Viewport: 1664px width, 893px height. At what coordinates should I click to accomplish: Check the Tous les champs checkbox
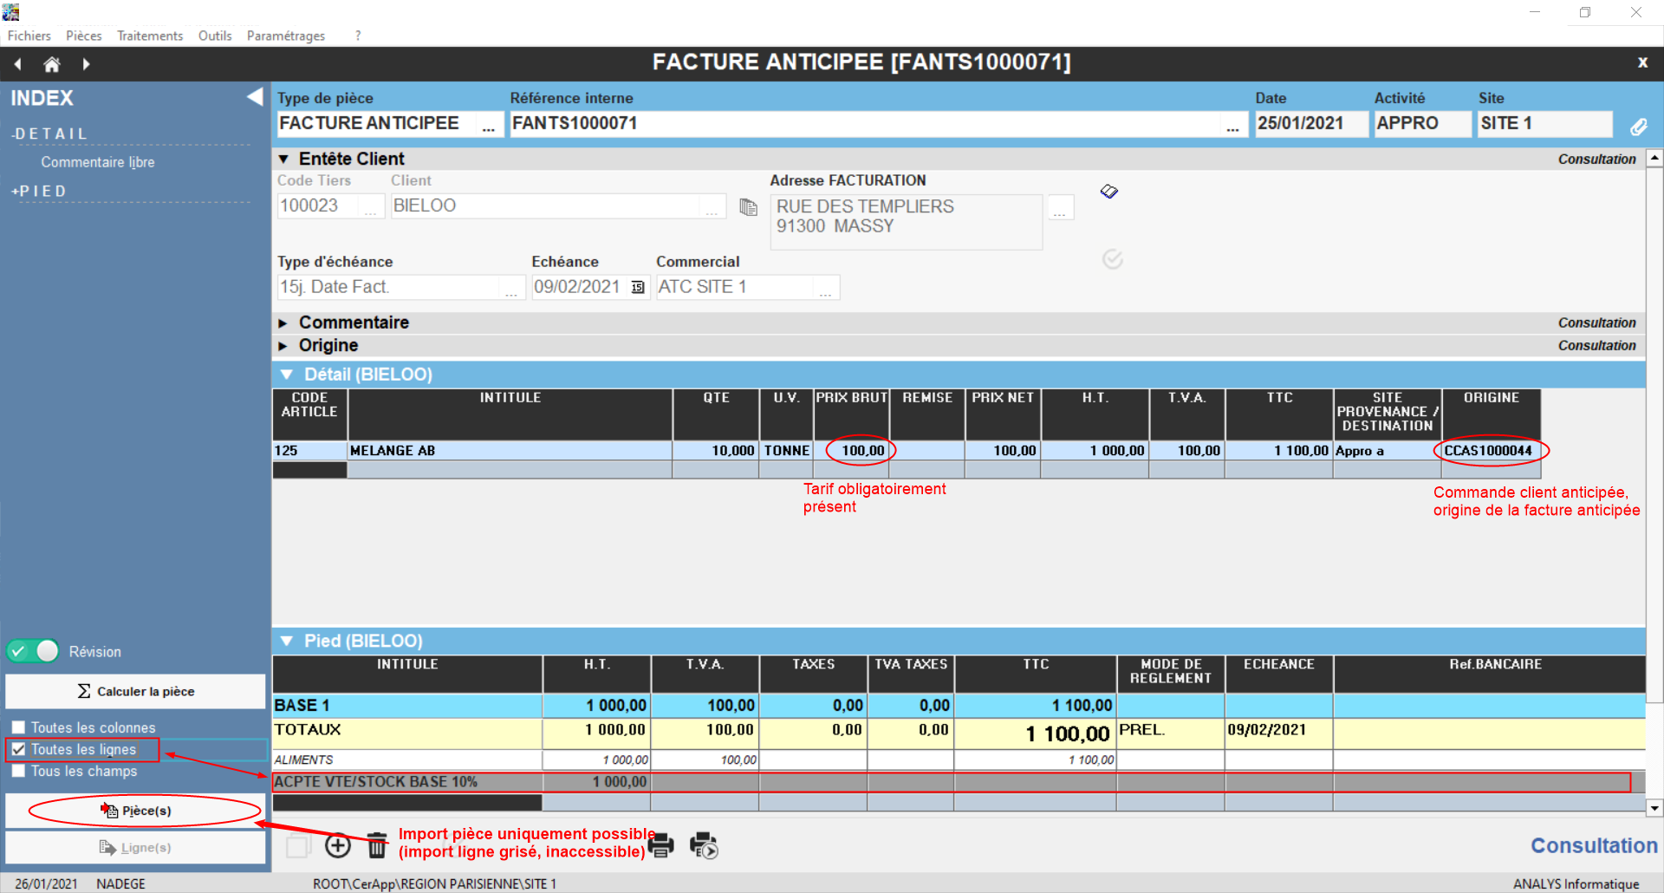[x=18, y=771]
